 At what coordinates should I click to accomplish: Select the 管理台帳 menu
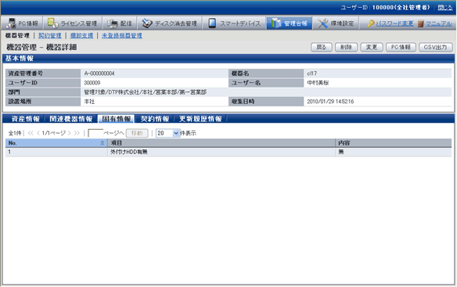[x=289, y=23]
